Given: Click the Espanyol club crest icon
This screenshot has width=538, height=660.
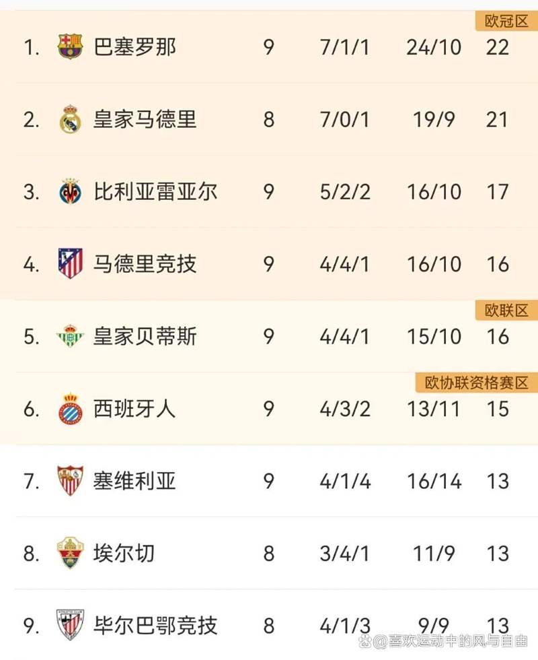Looking at the screenshot, I should click(x=70, y=409).
